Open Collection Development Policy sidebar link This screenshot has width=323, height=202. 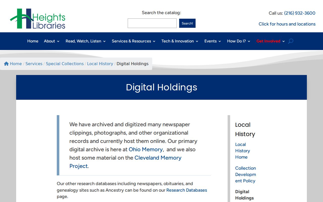[246, 174]
